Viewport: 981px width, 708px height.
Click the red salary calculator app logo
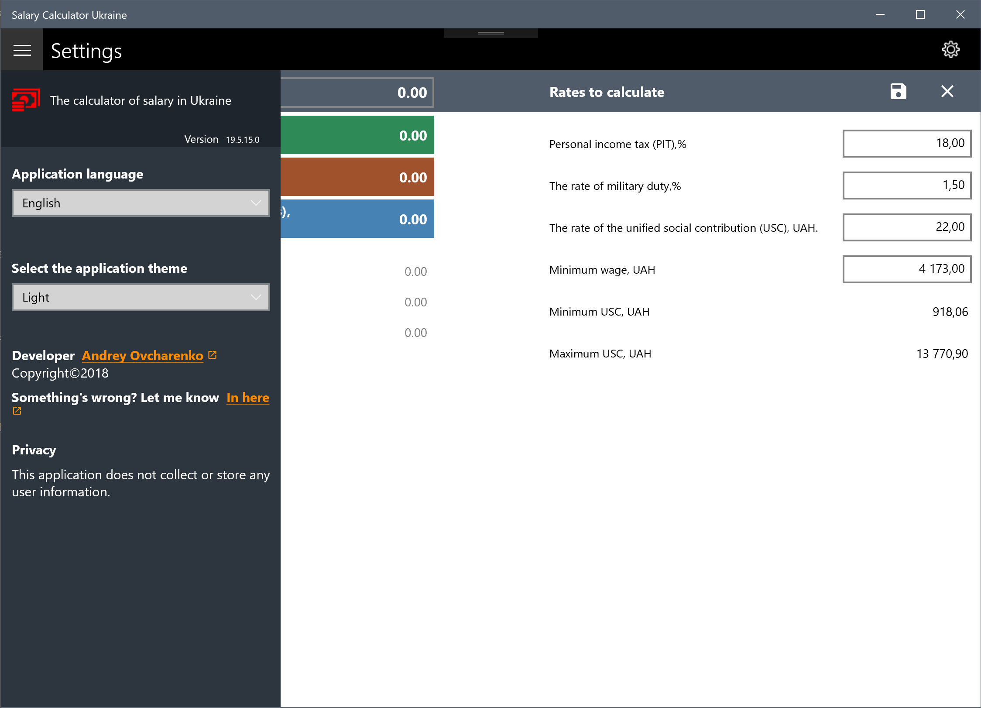[x=26, y=100]
